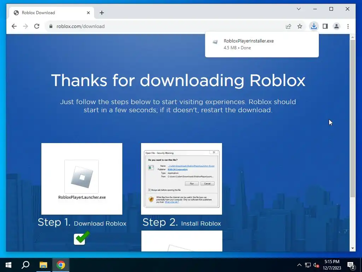Open the Chrome profile avatar
This screenshot has width=362, height=272.
pos(337,26)
